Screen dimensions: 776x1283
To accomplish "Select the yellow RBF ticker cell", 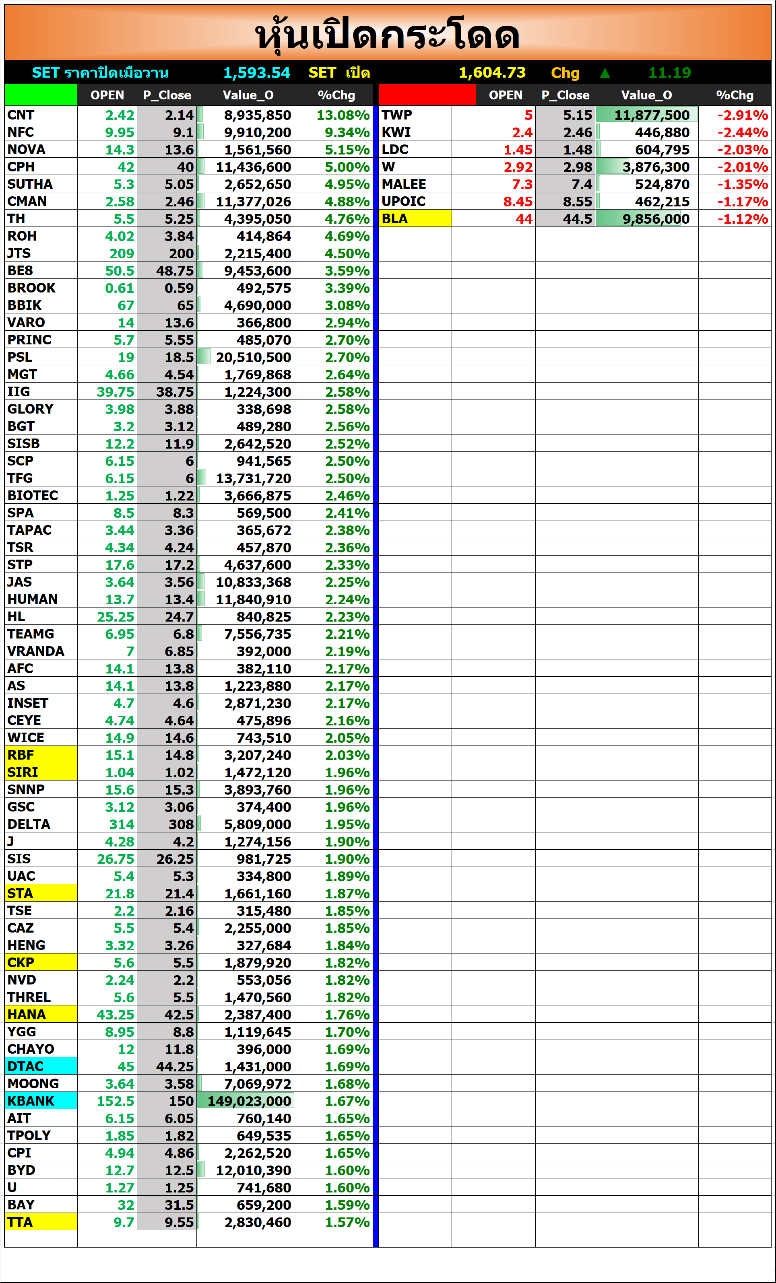I will (41, 755).
